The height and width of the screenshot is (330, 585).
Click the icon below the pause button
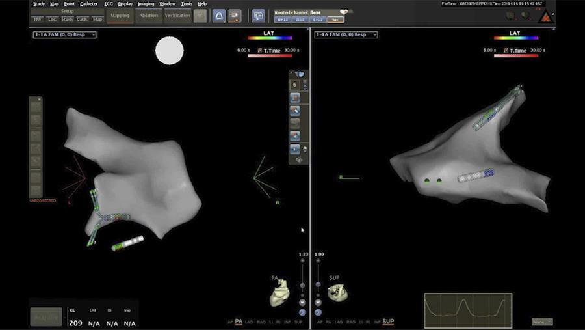tap(299, 160)
